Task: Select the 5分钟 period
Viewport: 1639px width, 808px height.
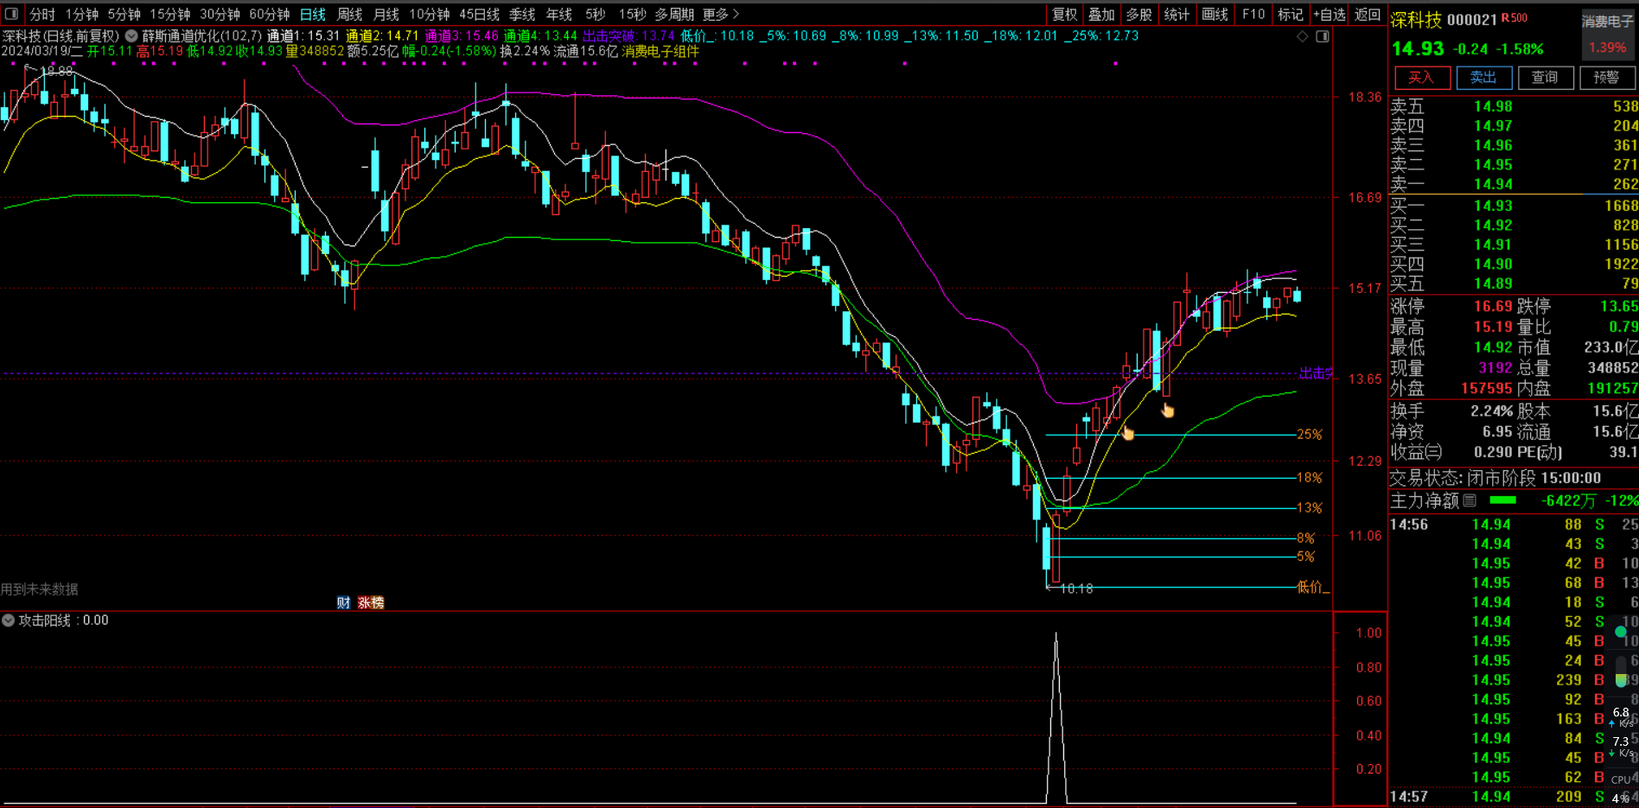Action: point(124,14)
